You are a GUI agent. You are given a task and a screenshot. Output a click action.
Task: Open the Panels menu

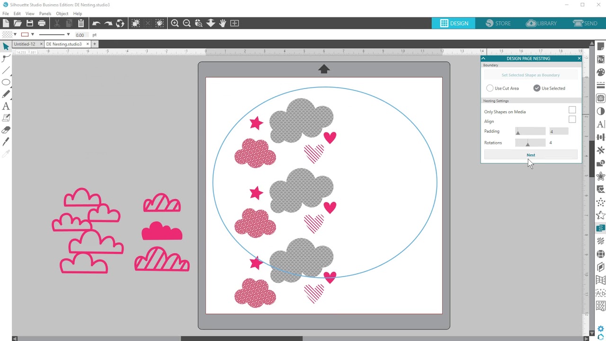[45, 14]
